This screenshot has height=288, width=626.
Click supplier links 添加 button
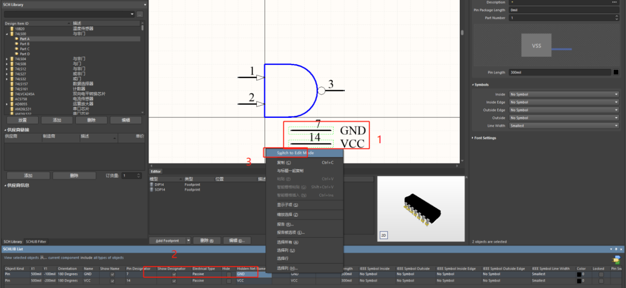click(28, 175)
